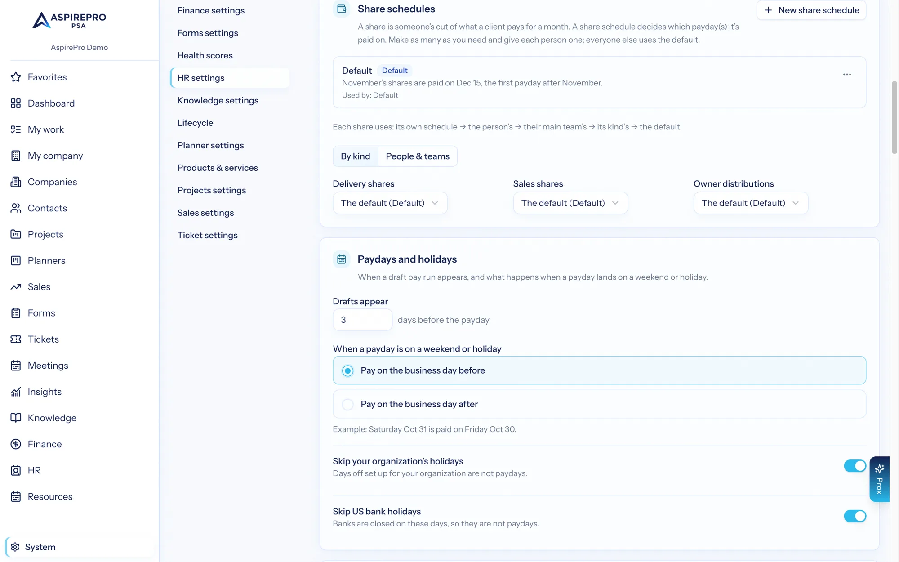Image resolution: width=899 pixels, height=562 pixels.
Task: Select Pay on the business day after
Action: (599, 404)
